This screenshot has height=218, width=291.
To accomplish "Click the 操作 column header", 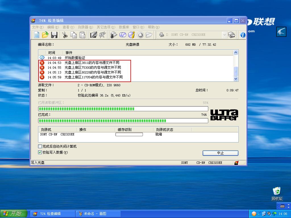I will [x=96, y=129].
